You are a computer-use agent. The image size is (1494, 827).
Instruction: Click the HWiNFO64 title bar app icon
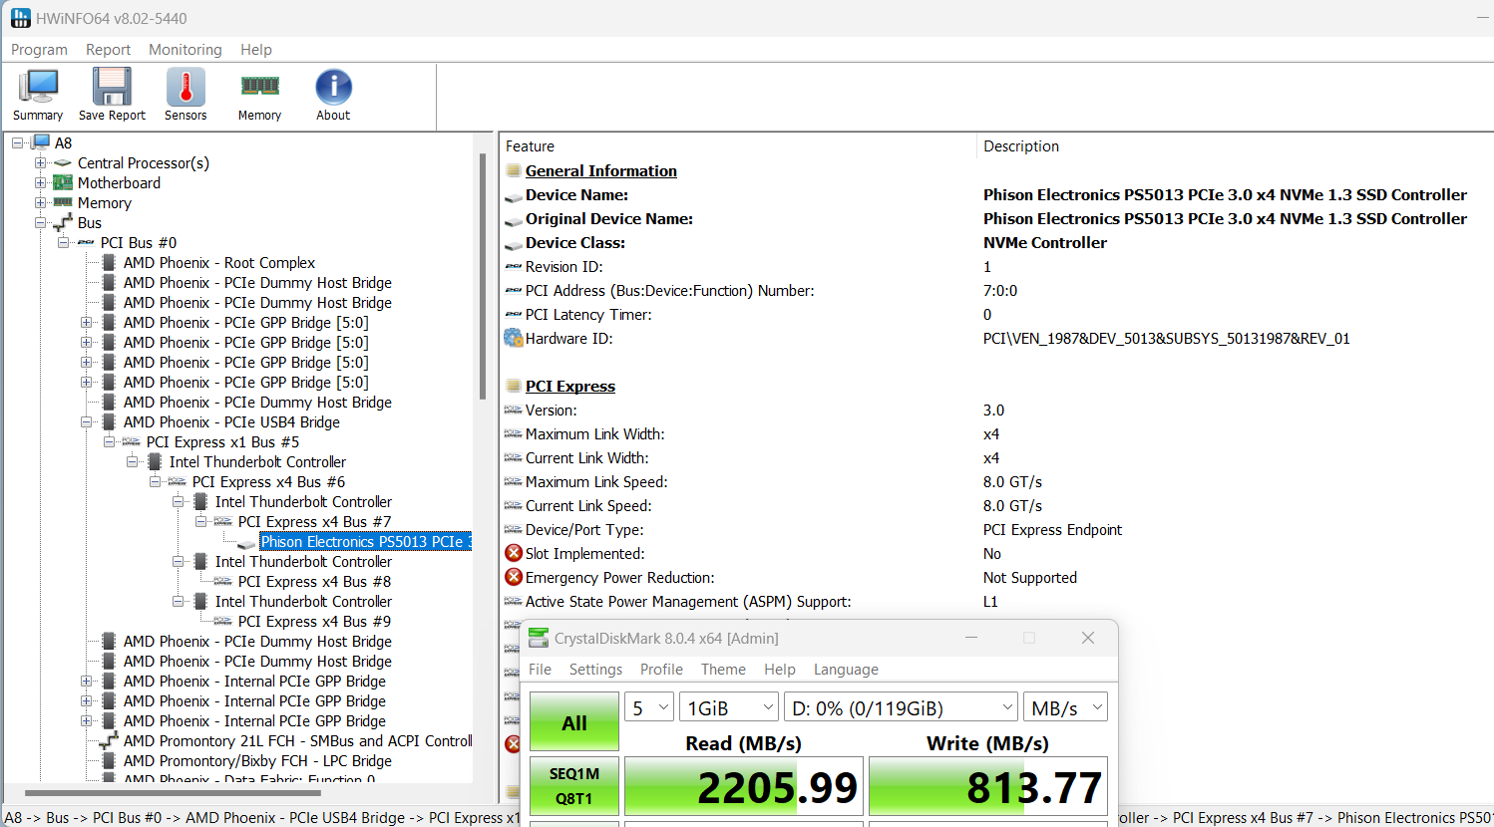click(x=20, y=18)
